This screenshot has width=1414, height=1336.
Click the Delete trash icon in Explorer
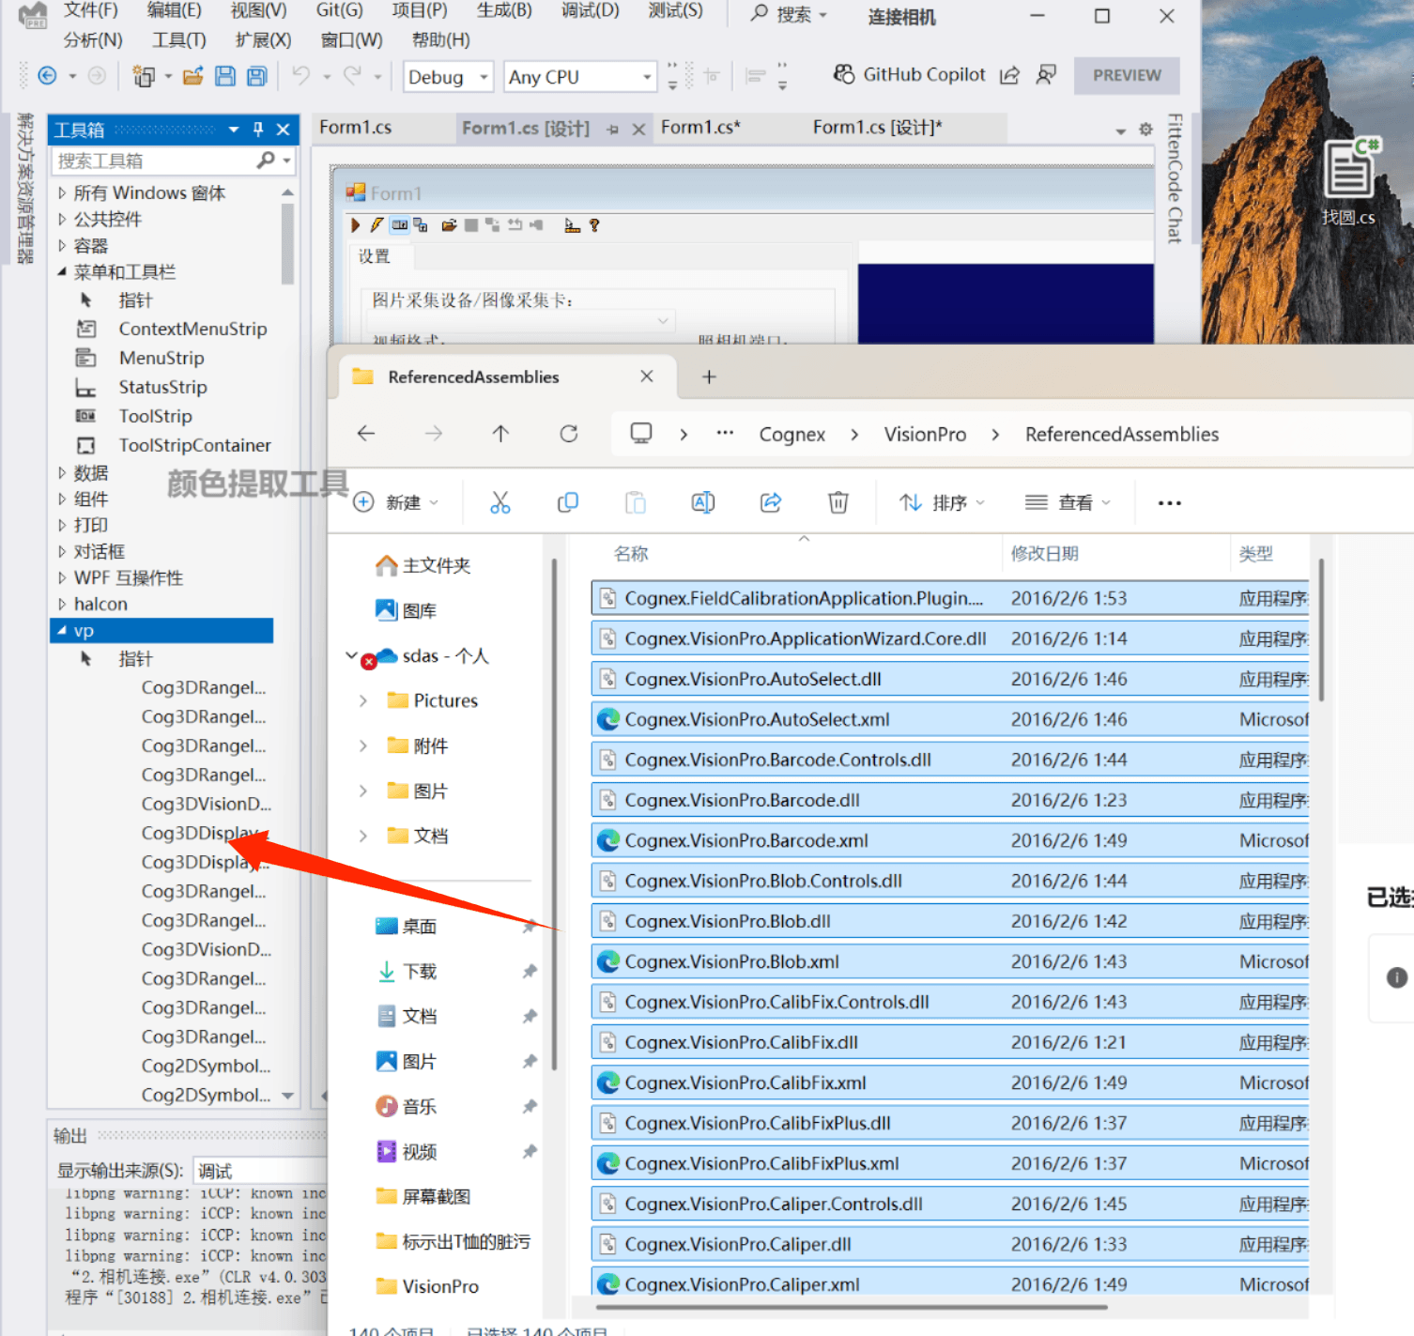click(838, 502)
